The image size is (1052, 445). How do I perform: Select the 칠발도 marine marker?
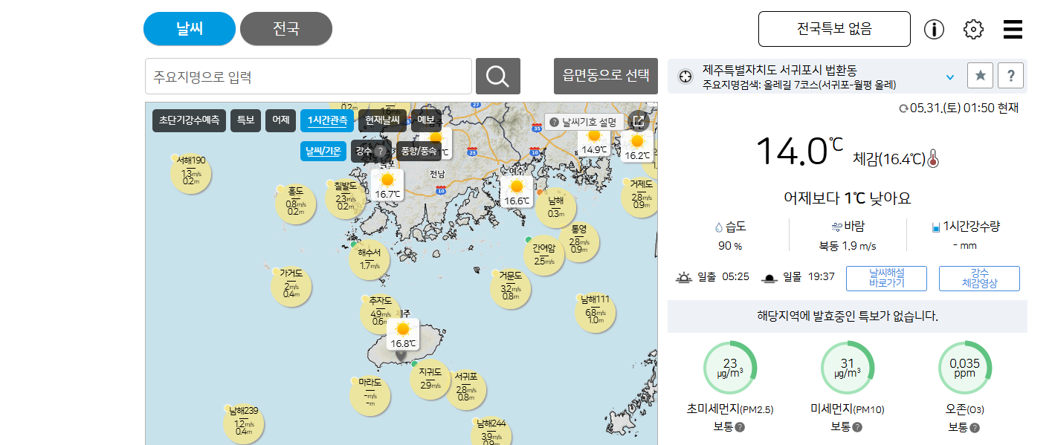pos(346,198)
